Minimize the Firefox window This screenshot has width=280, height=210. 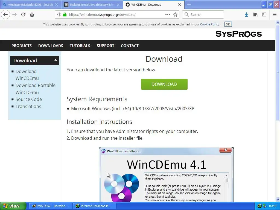(x=264, y=5)
